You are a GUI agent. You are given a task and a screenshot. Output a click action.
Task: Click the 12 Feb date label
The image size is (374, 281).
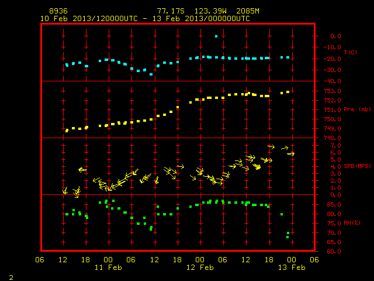click(200, 268)
